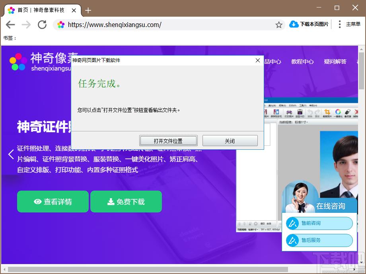Minimize the browser window
The image size is (366, 274).
click(319, 8)
